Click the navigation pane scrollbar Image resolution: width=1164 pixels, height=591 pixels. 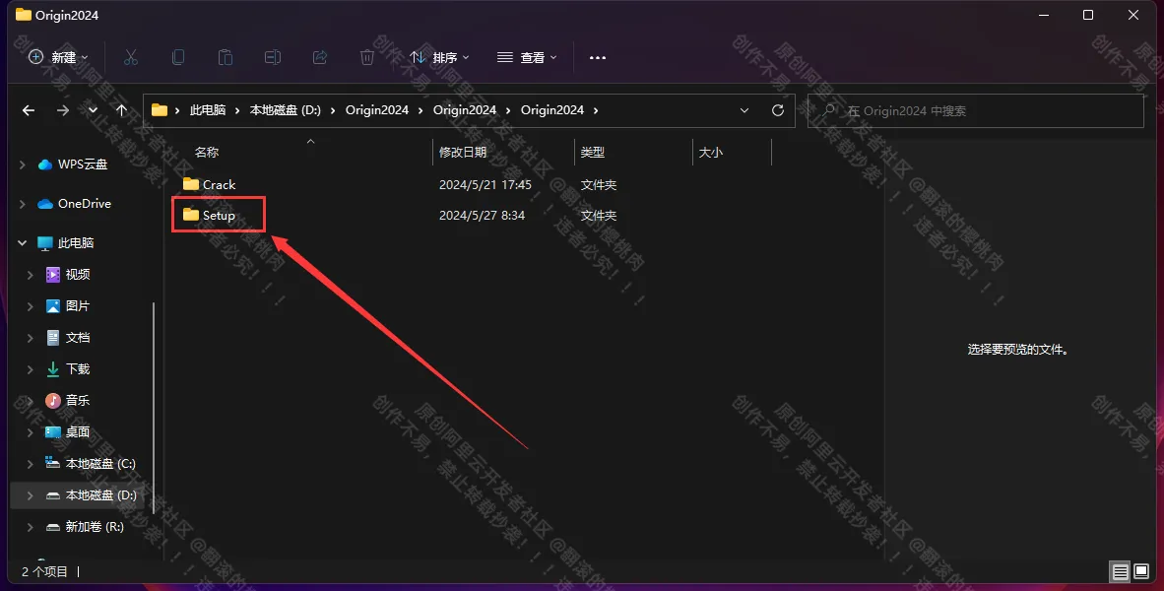(154, 408)
